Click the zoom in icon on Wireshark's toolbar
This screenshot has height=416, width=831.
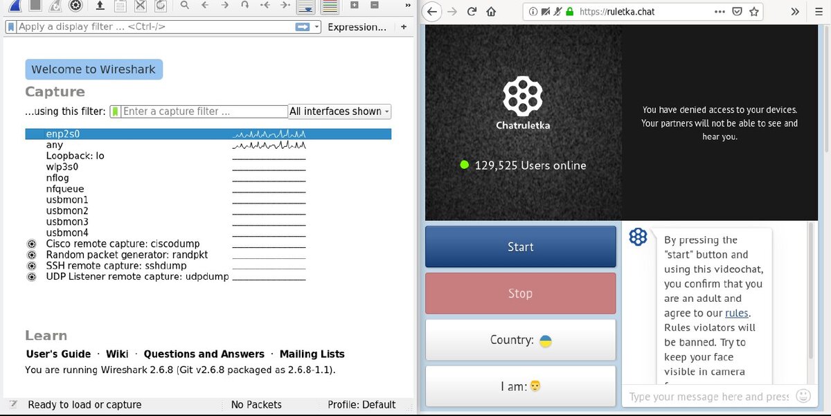click(355, 6)
